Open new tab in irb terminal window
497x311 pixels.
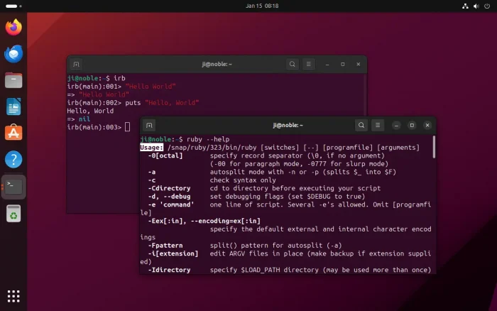point(77,65)
